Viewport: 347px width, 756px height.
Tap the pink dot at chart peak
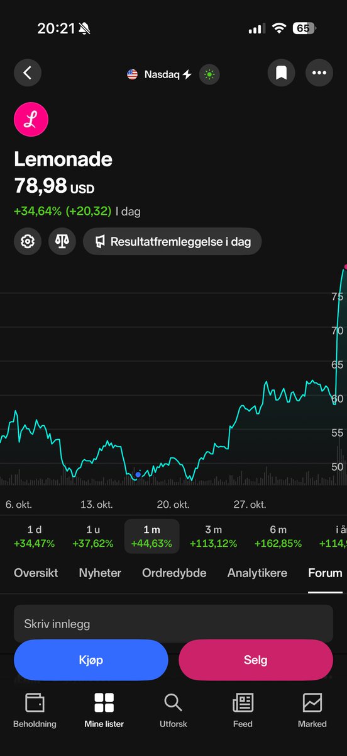tap(344, 267)
